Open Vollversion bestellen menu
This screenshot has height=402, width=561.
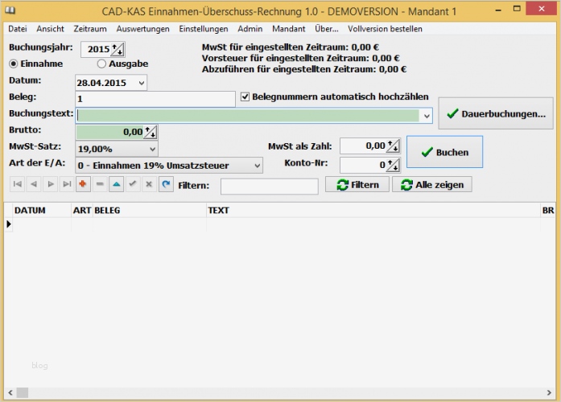point(385,29)
